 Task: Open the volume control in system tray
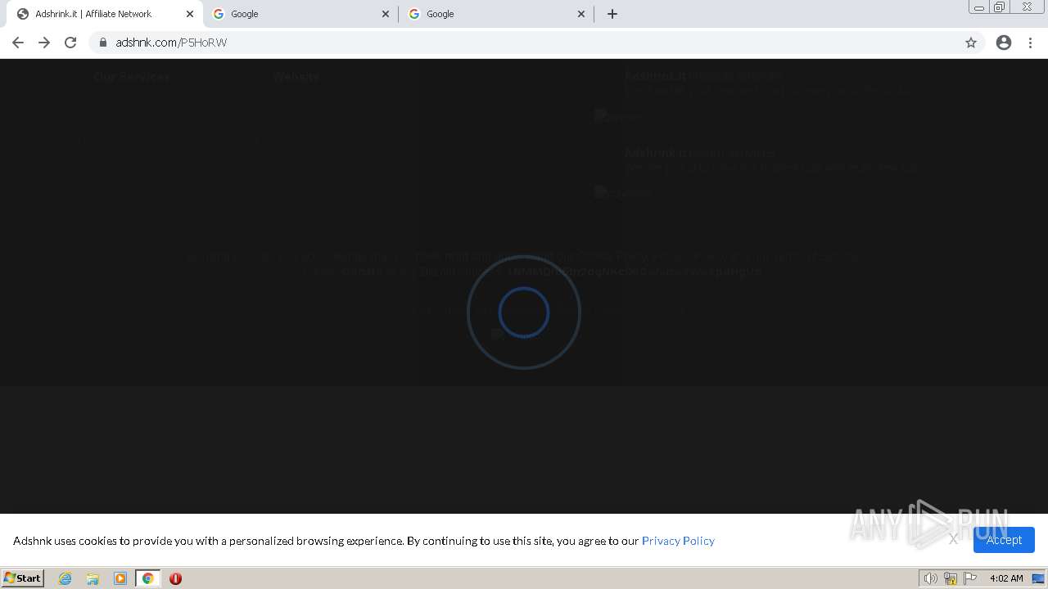pos(931,578)
